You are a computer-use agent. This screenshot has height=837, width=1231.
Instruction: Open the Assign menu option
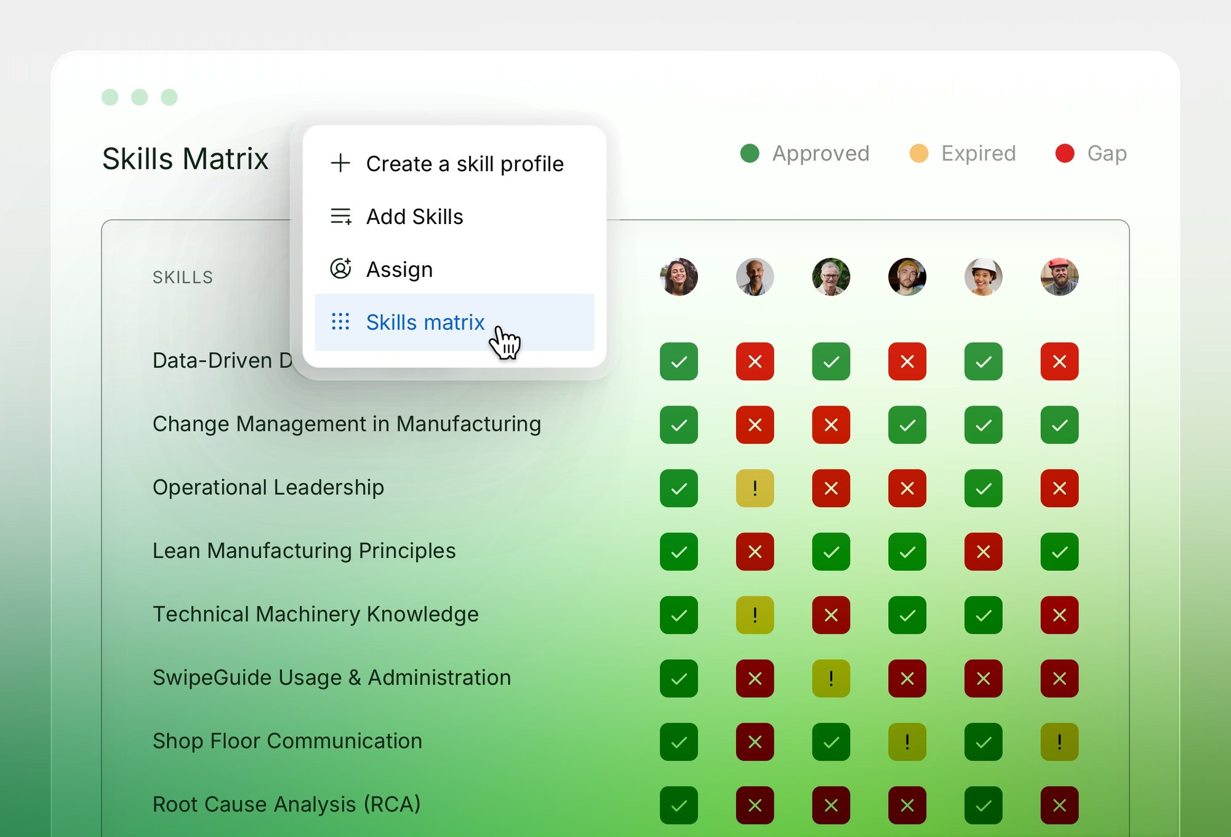[x=454, y=270]
